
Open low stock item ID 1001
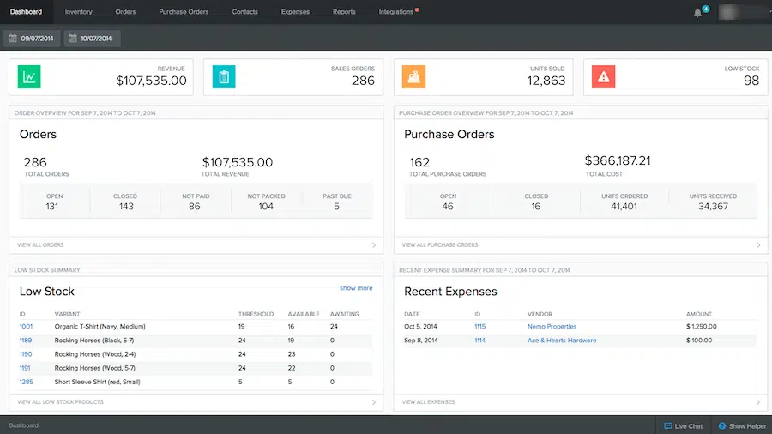pyautogui.click(x=26, y=327)
